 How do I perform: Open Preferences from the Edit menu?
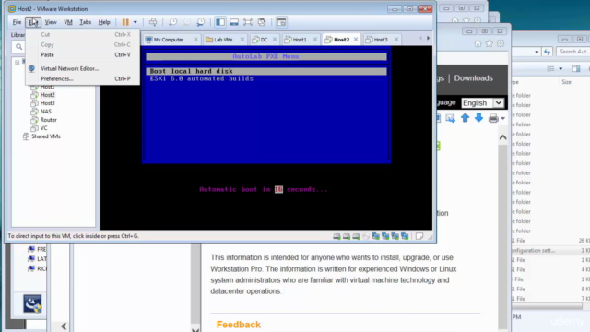tap(82, 78)
